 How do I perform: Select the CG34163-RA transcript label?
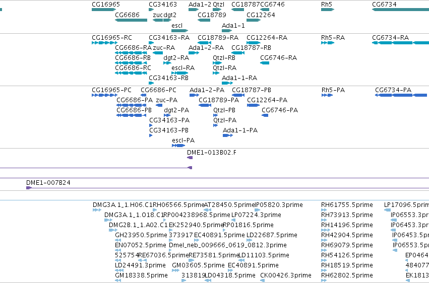(169, 37)
